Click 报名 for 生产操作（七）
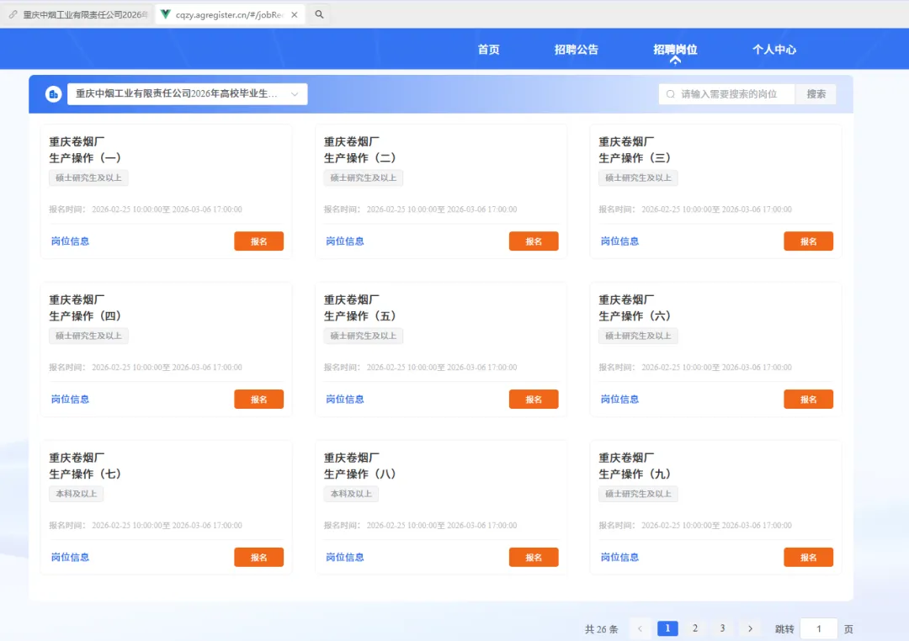The image size is (909, 641). tap(258, 558)
